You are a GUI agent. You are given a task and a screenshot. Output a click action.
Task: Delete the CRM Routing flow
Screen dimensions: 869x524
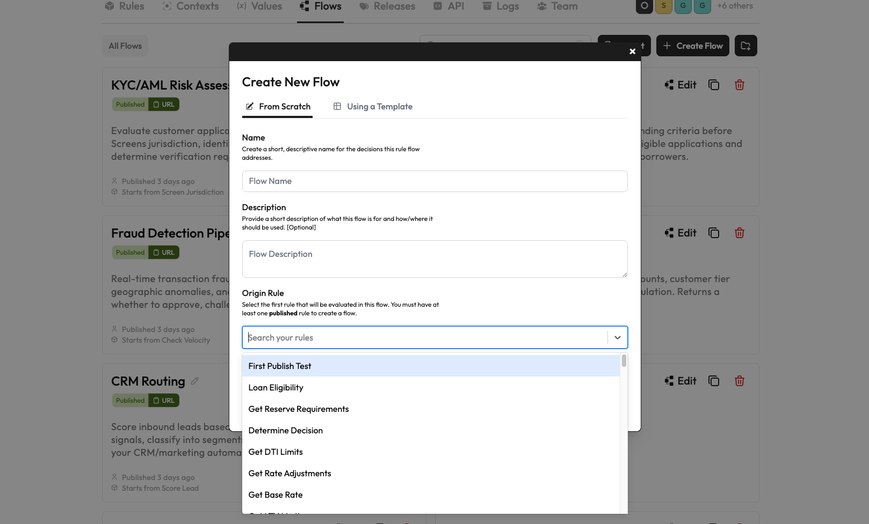point(740,381)
